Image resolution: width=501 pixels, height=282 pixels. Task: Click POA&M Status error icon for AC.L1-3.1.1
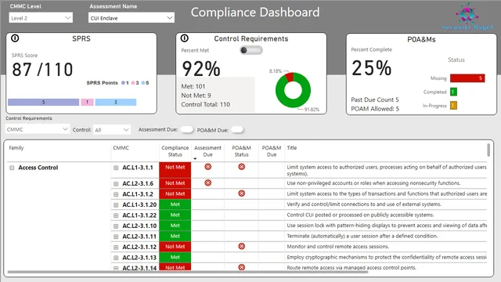[242, 167]
